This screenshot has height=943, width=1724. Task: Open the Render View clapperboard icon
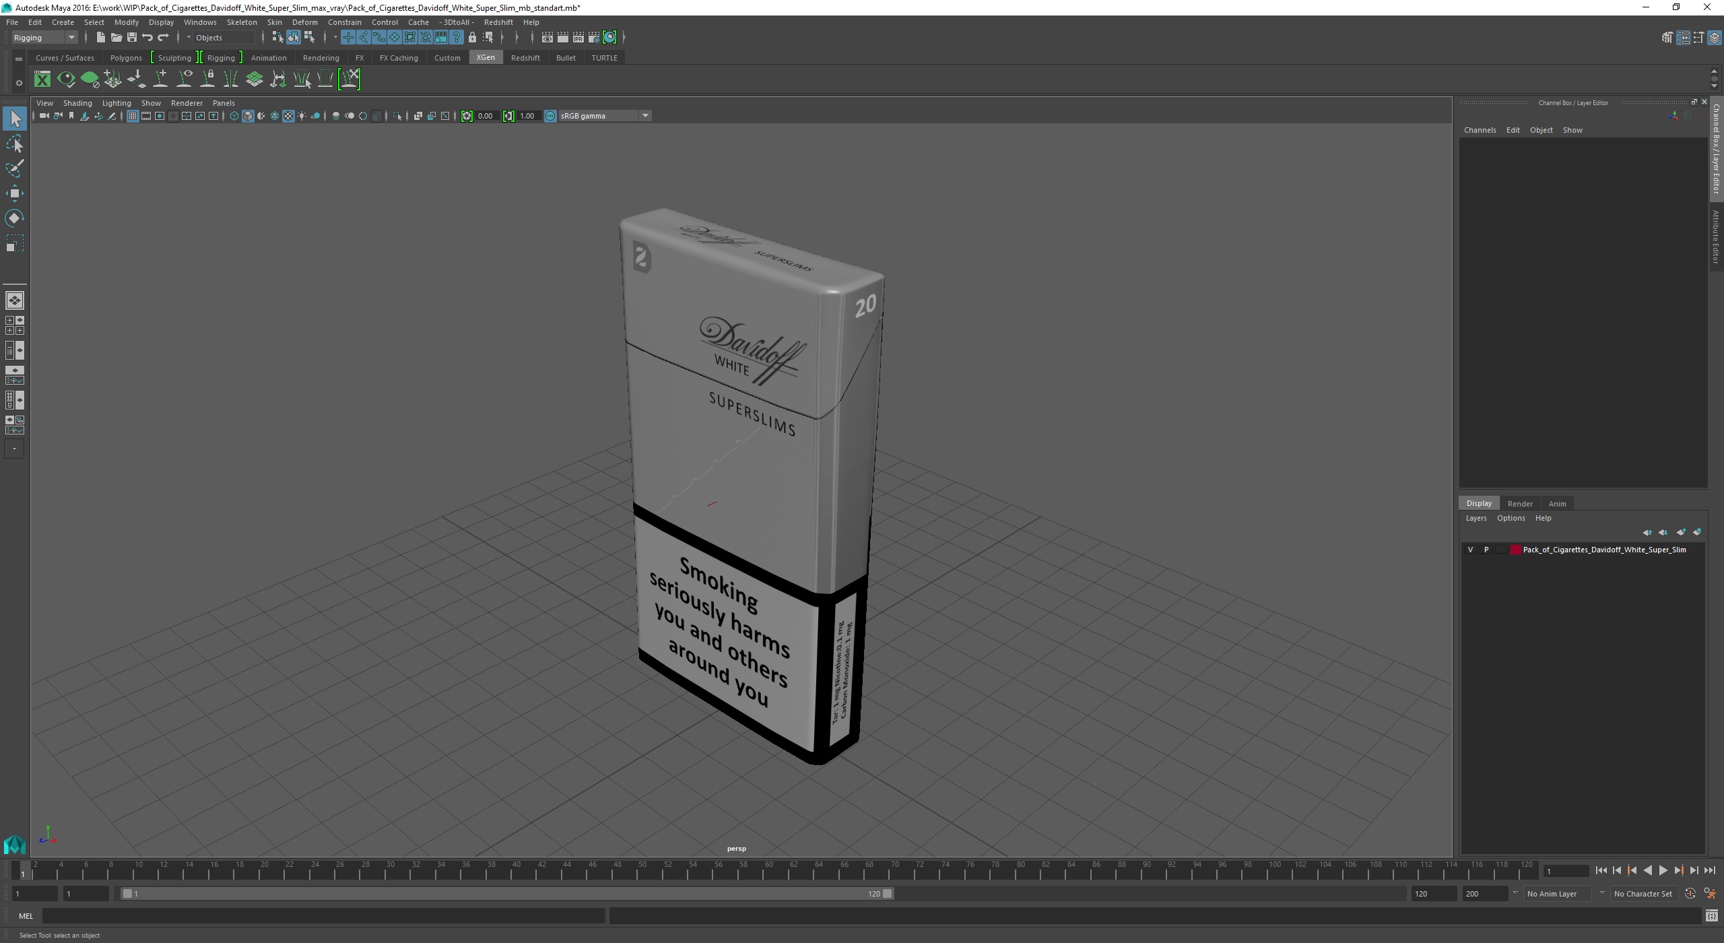point(547,37)
